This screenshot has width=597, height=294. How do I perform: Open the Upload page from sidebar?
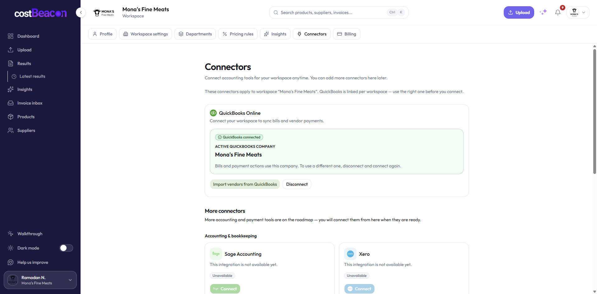pos(40,50)
